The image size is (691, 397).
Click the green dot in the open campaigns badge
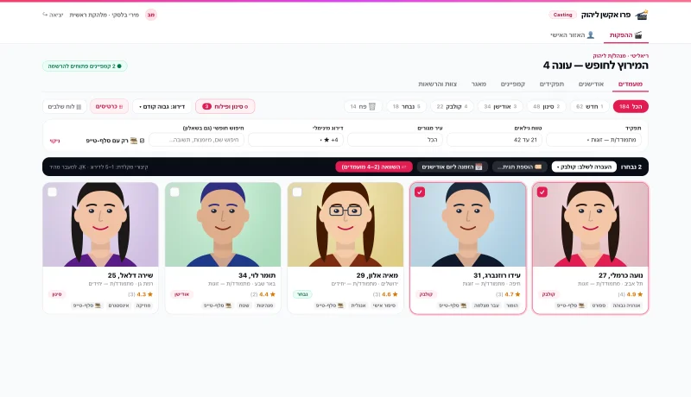click(x=119, y=66)
